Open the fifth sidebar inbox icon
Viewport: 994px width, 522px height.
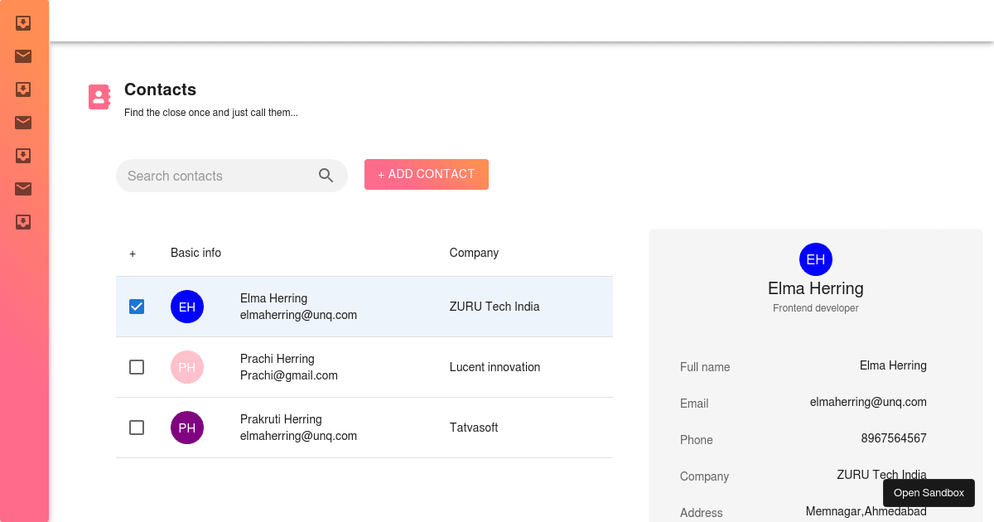pyautogui.click(x=22, y=156)
